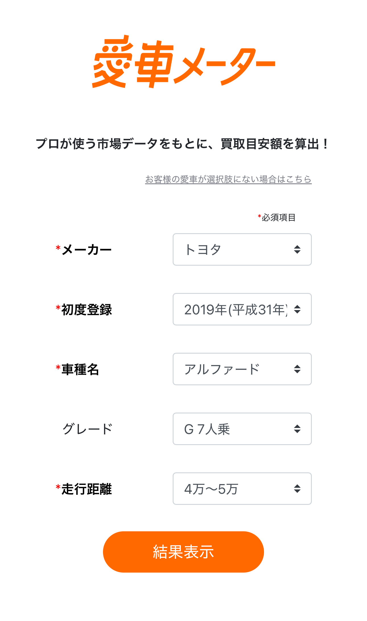Click the up-down arrows in グレード selector
Screen dimensions: 367x621
(x=297, y=429)
